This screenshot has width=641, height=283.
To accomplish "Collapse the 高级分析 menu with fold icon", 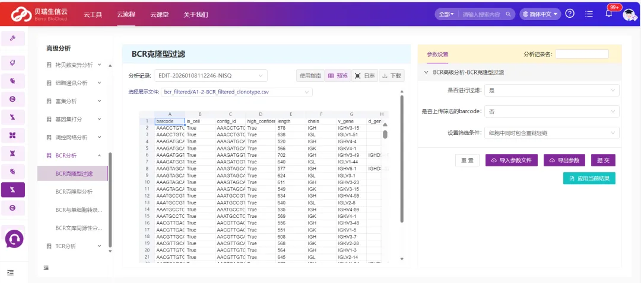I will tap(46, 268).
